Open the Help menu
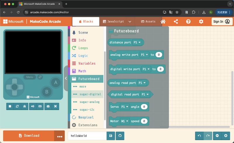234x143 pixels. [188, 21]
